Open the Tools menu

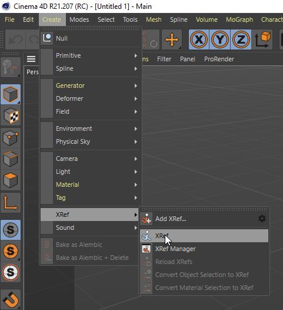coord(130,19)
